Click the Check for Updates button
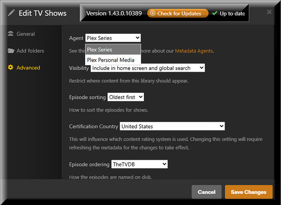 [x=178, y=13]
